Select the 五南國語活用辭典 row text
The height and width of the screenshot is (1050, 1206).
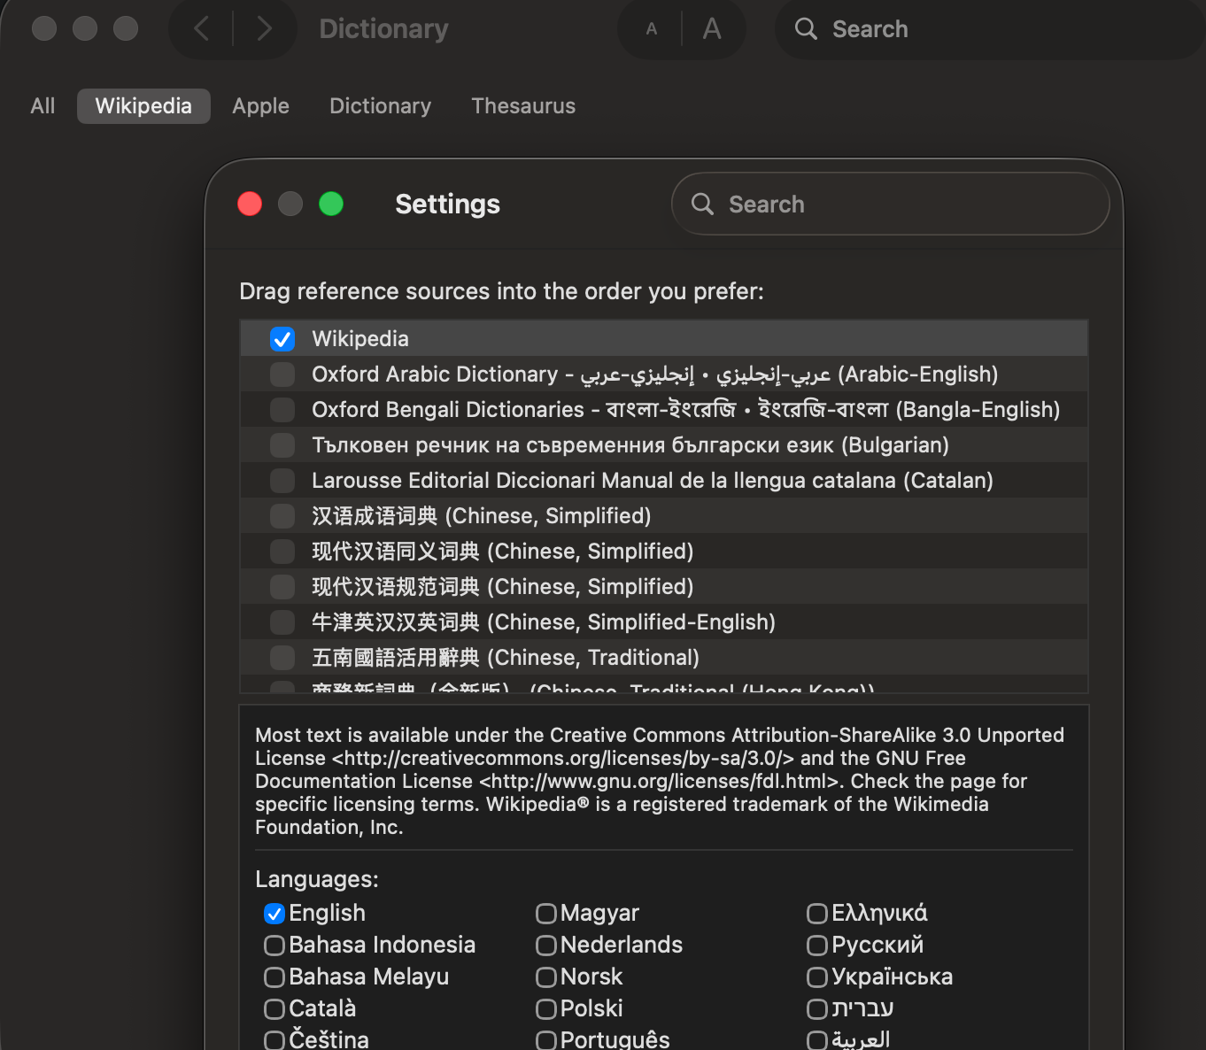tap(506, 658)
